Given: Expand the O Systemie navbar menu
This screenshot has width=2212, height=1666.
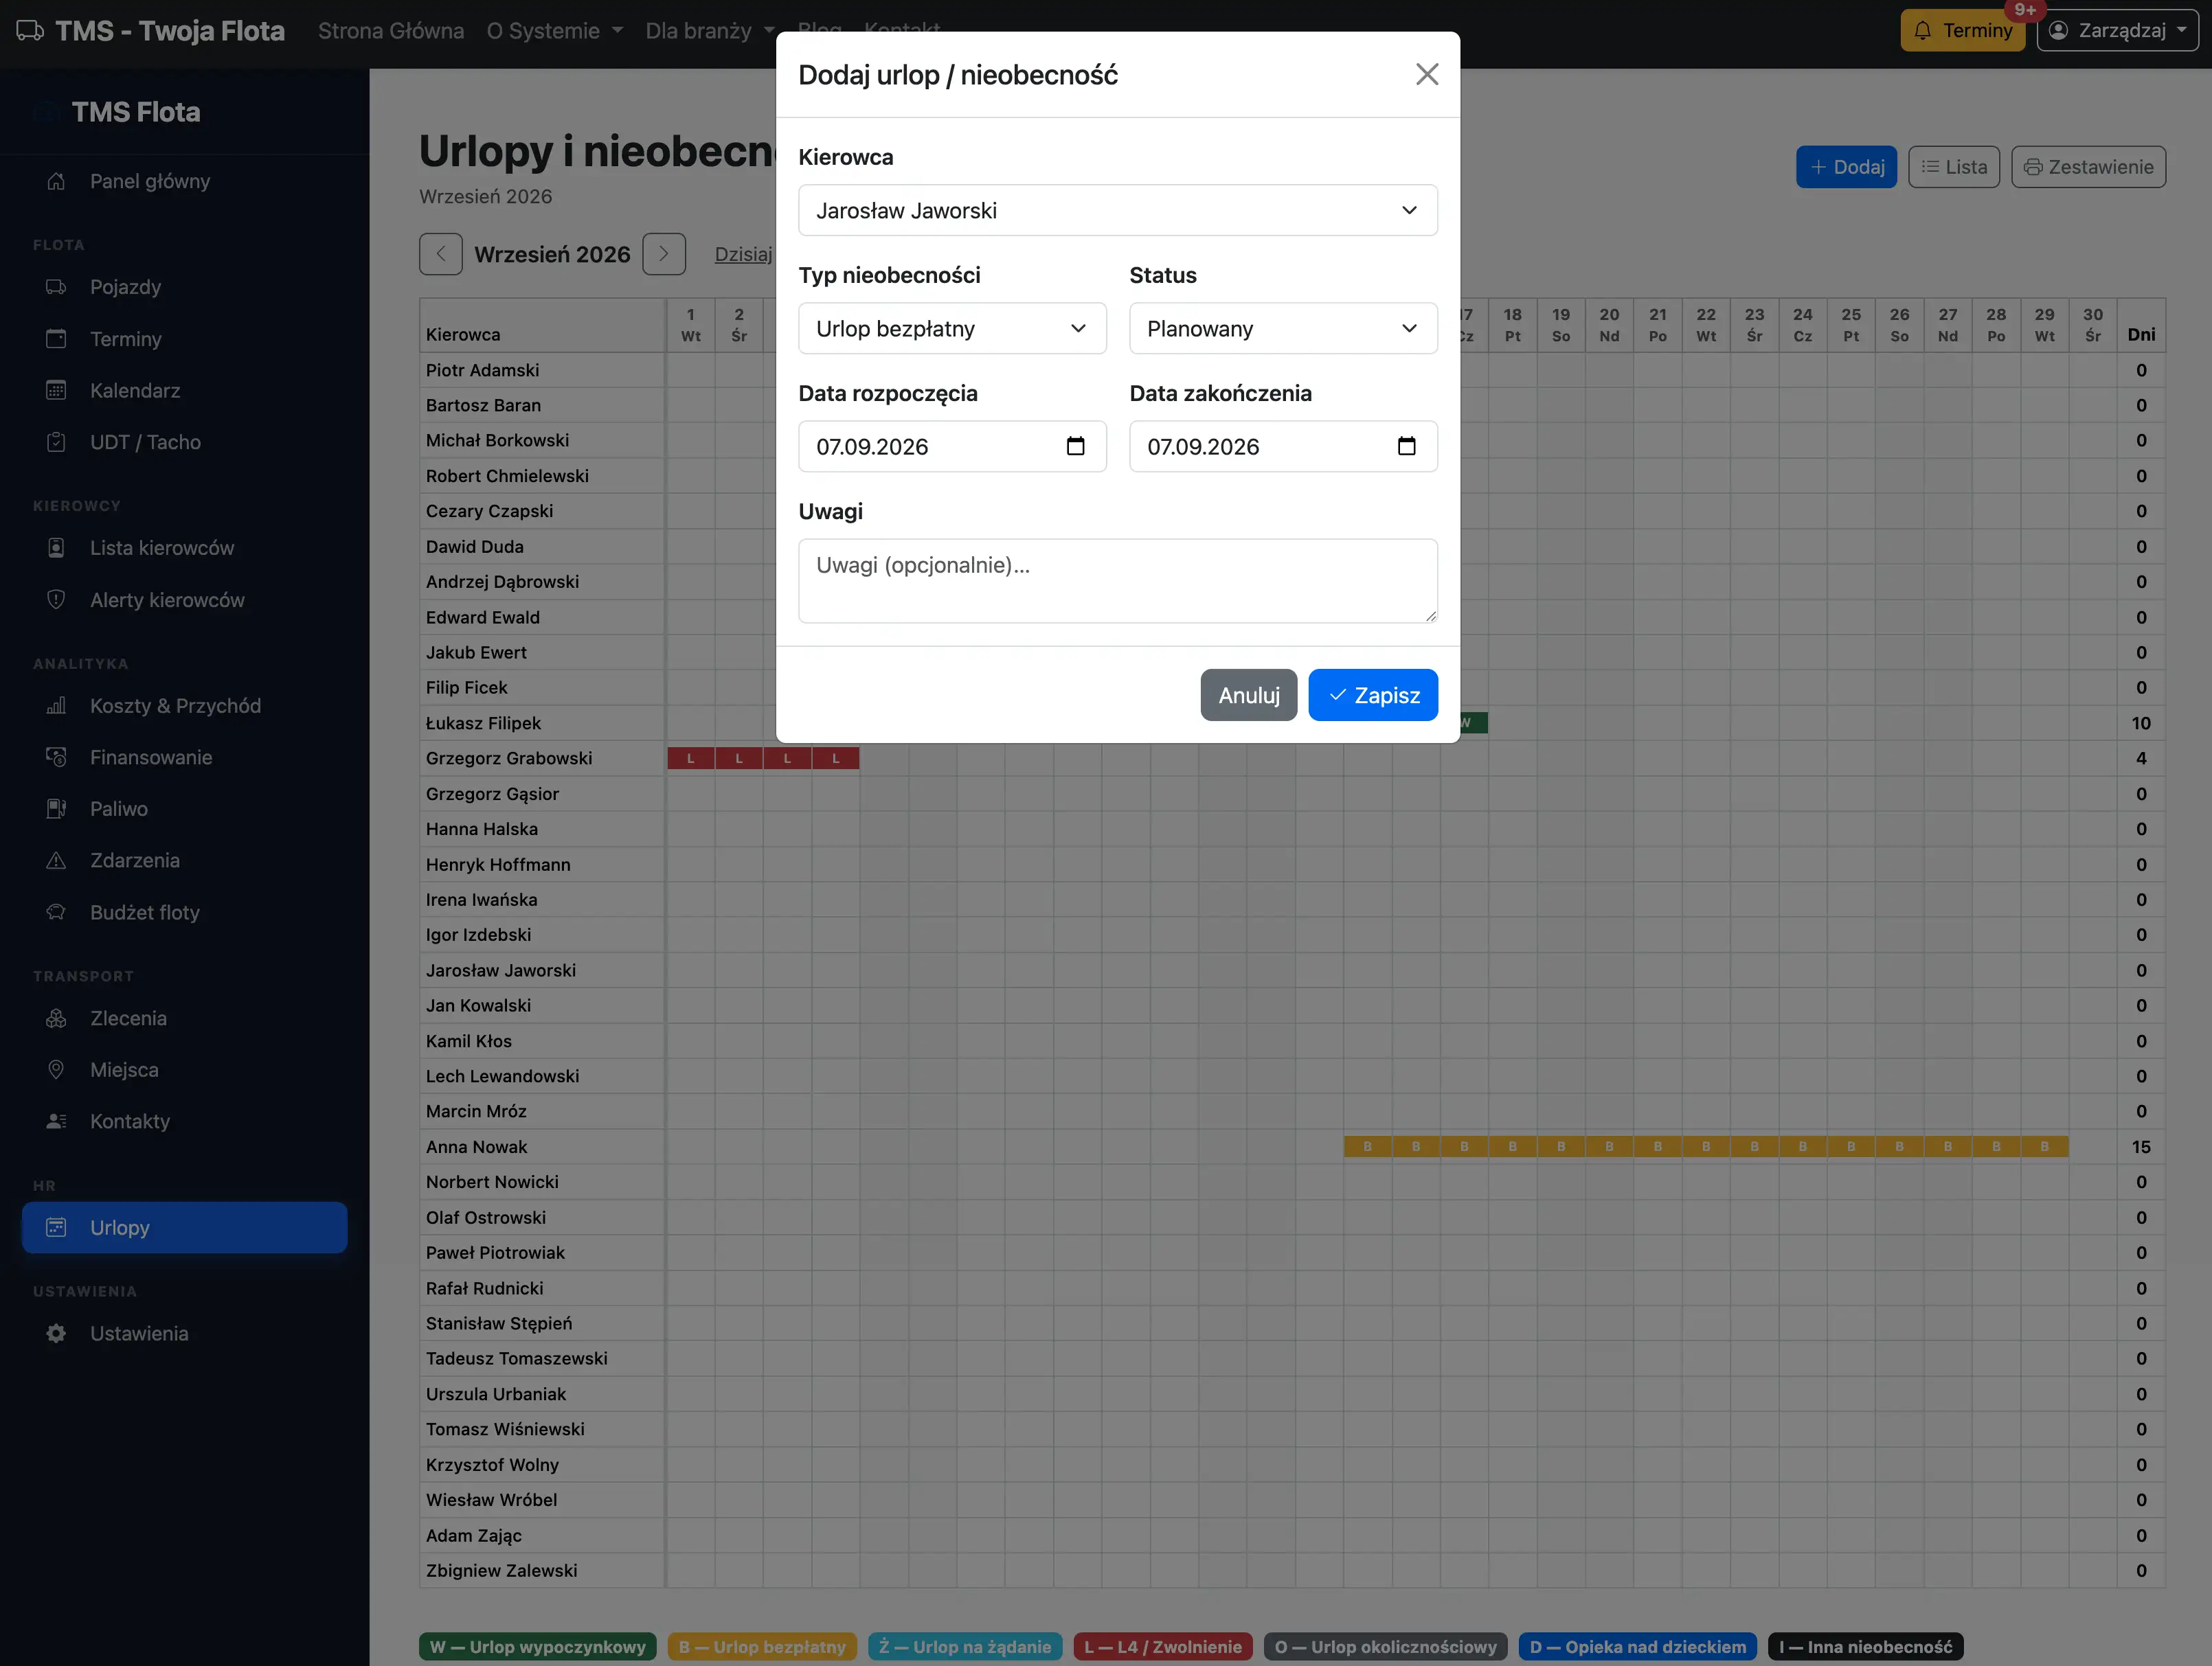Looking at the screenshot, I should pyautogui.click(x=554, y=30).
